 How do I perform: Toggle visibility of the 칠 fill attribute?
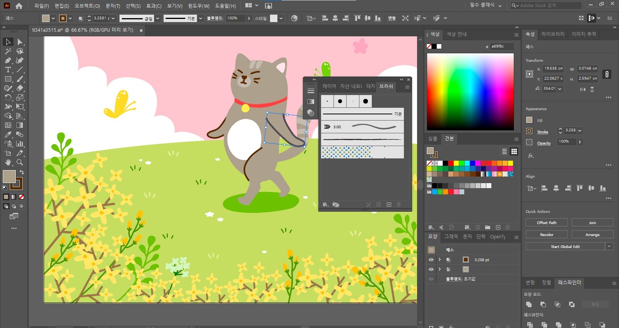(431, 269)
